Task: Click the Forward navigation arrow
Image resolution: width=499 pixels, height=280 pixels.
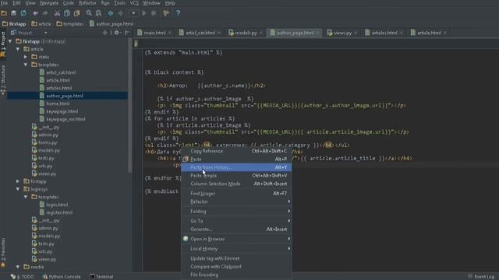Action: (x=121, y=13)
